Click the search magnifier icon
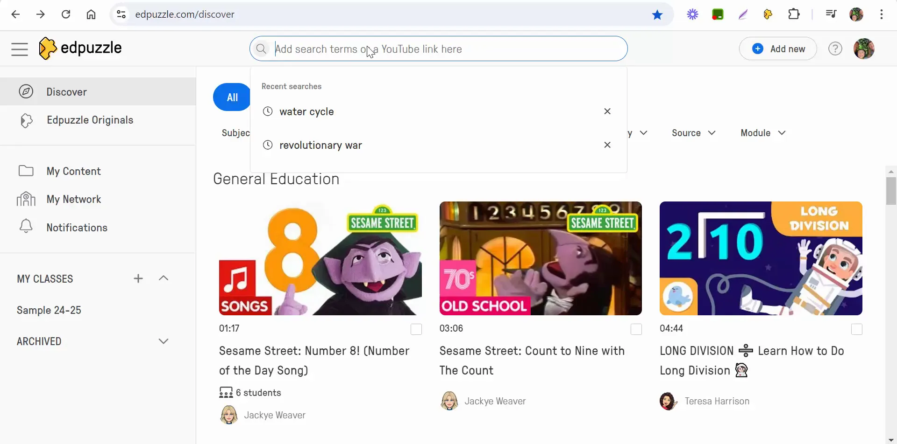 [262, 49]
